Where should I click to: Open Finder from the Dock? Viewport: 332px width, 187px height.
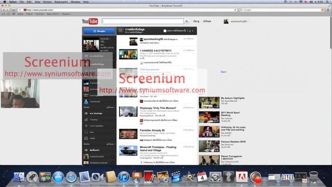[19, 177]
